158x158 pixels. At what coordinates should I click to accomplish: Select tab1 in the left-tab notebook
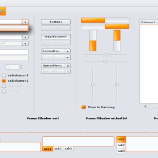(x=121, y=139)
